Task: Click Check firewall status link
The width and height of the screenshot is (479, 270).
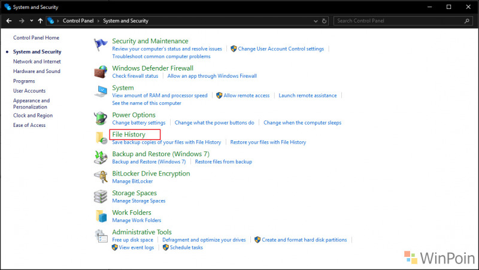Action: coord(135,76)
